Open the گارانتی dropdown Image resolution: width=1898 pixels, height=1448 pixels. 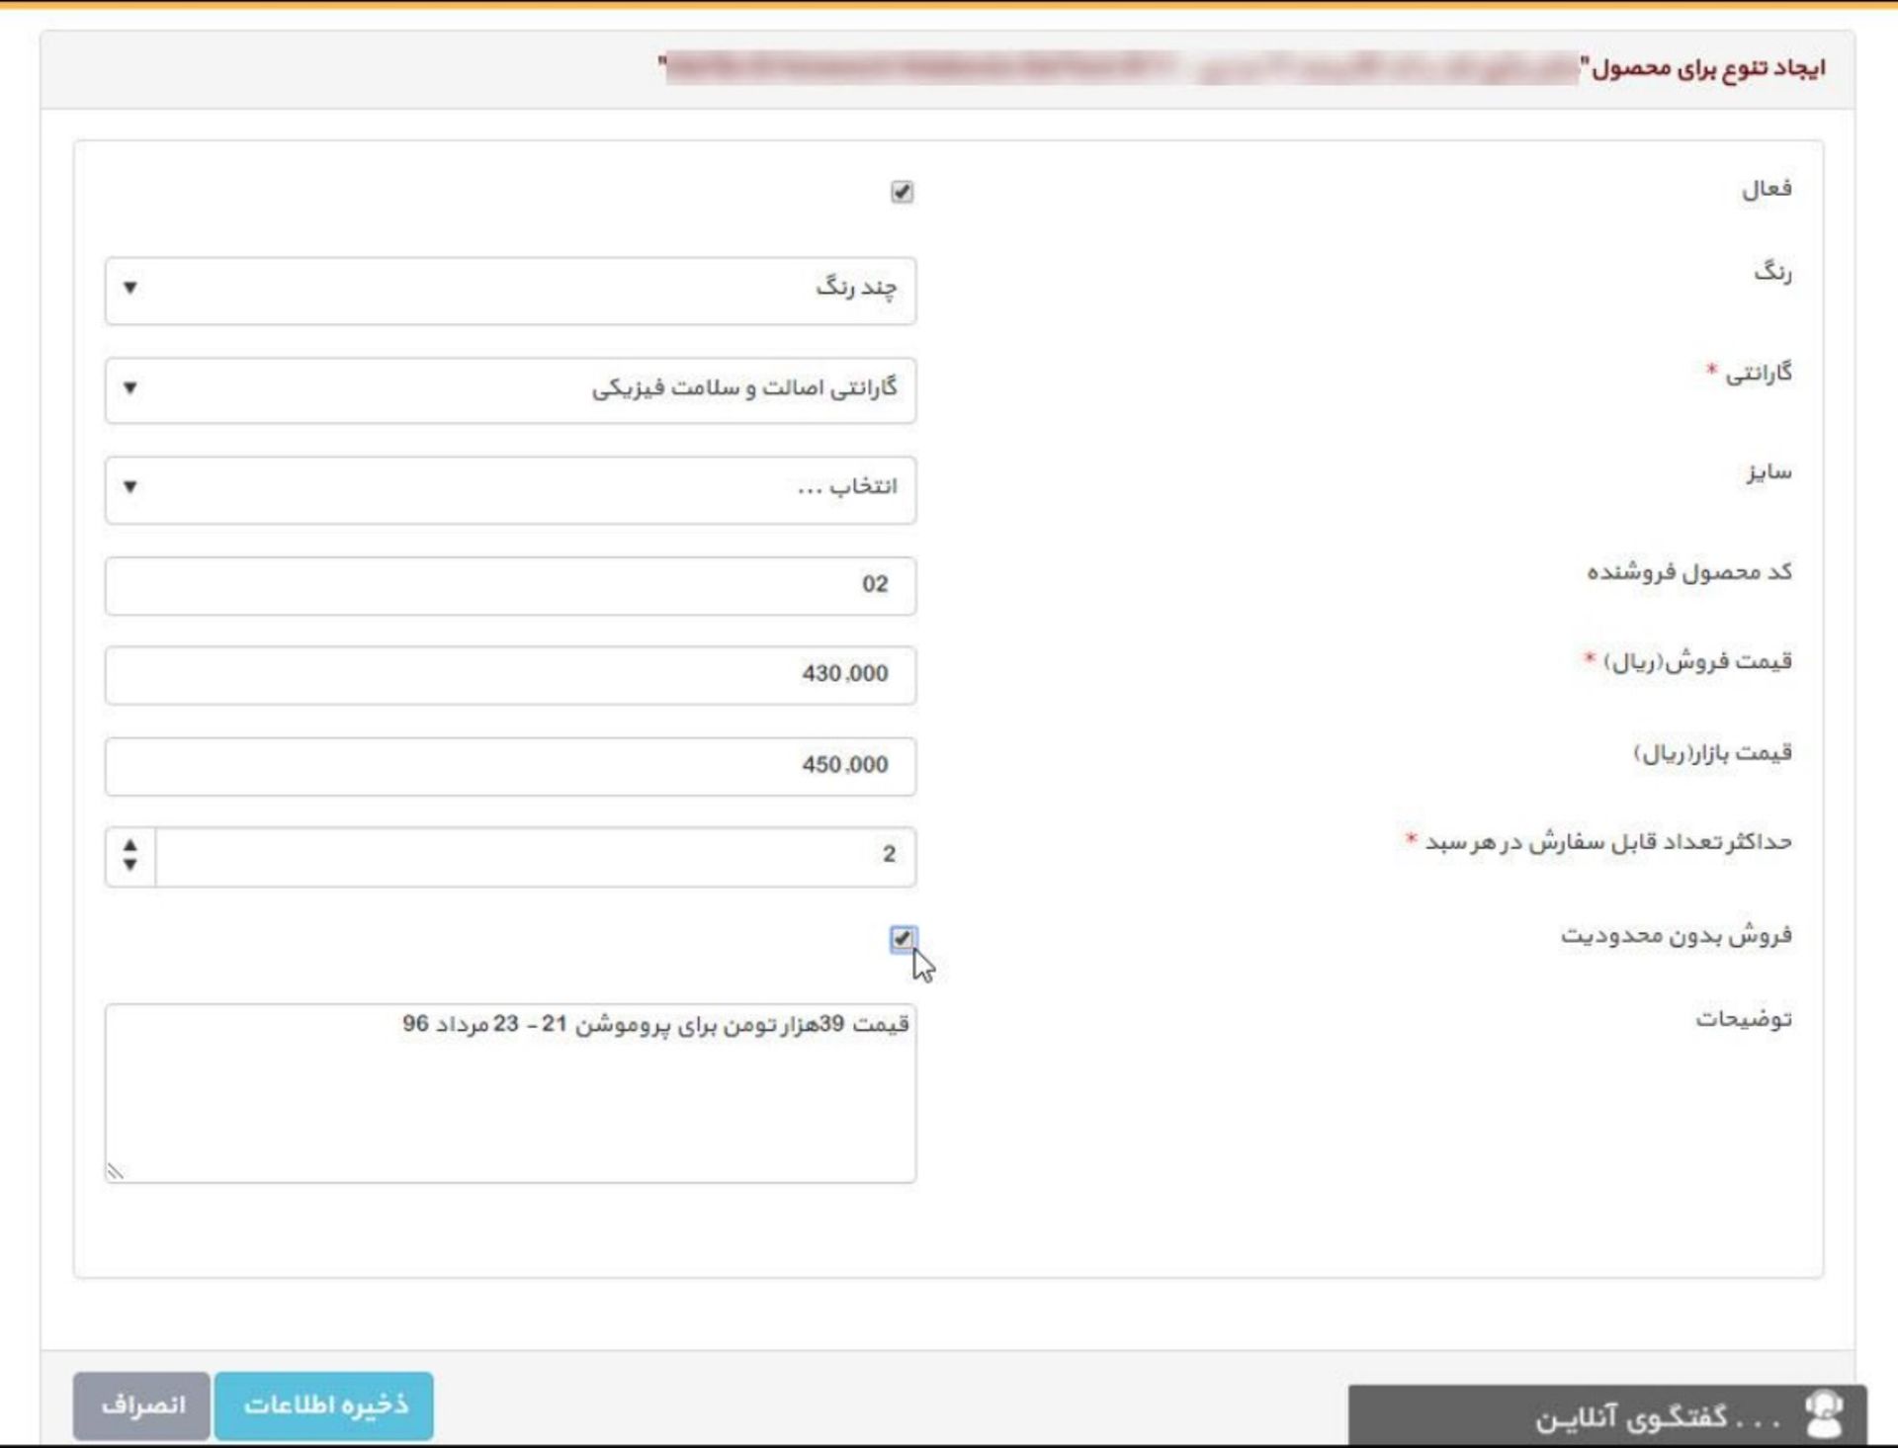coord(510,390)
